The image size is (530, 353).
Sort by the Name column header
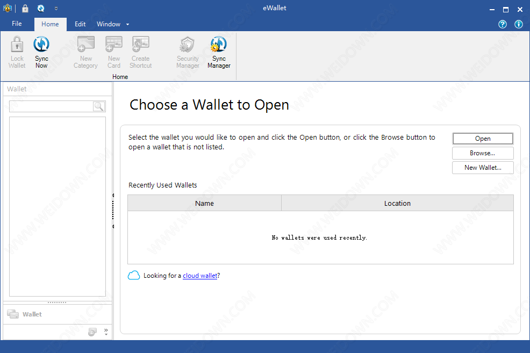click(204, 203)
